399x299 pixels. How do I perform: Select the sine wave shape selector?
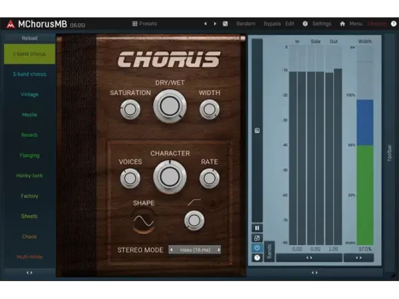tap(144, 221)
